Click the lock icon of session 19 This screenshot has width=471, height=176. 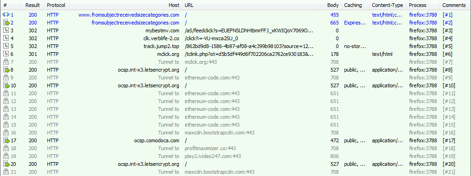[6, 156]
